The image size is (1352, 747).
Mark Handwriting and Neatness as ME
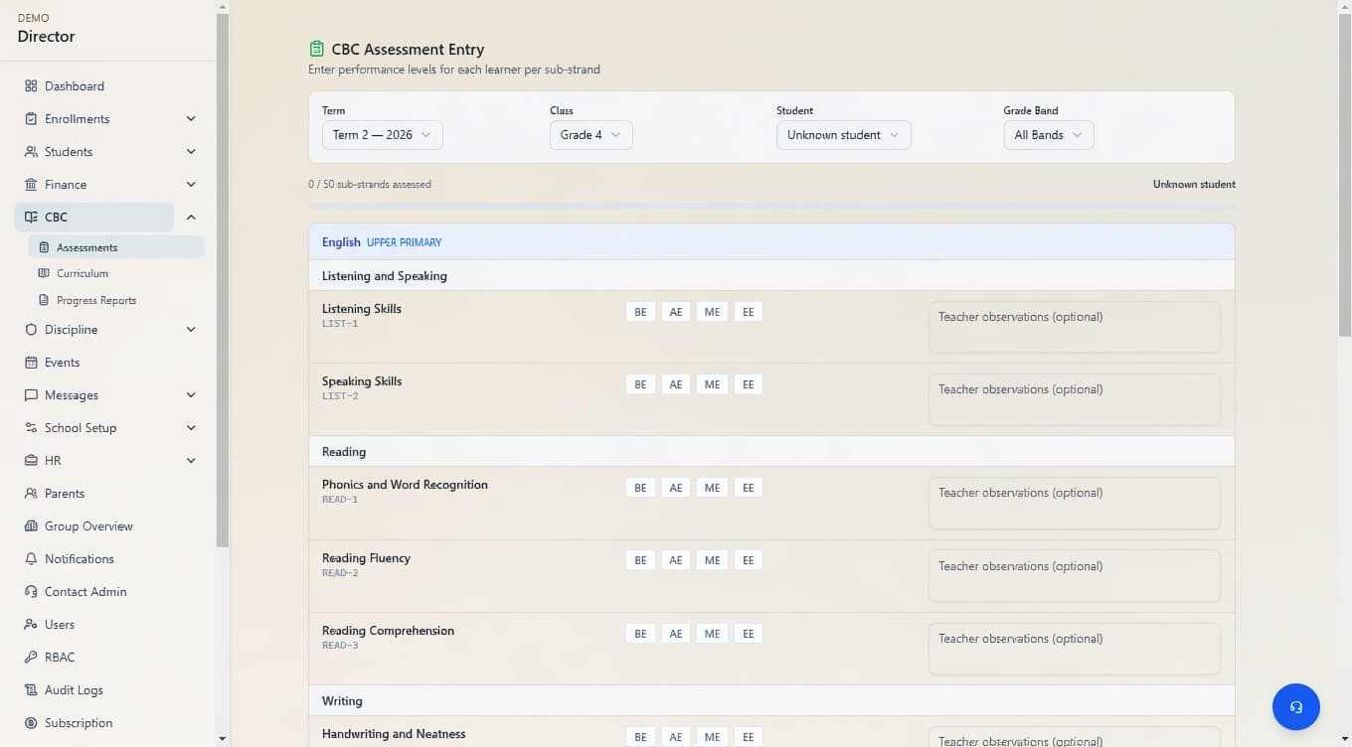pos(712,737)
